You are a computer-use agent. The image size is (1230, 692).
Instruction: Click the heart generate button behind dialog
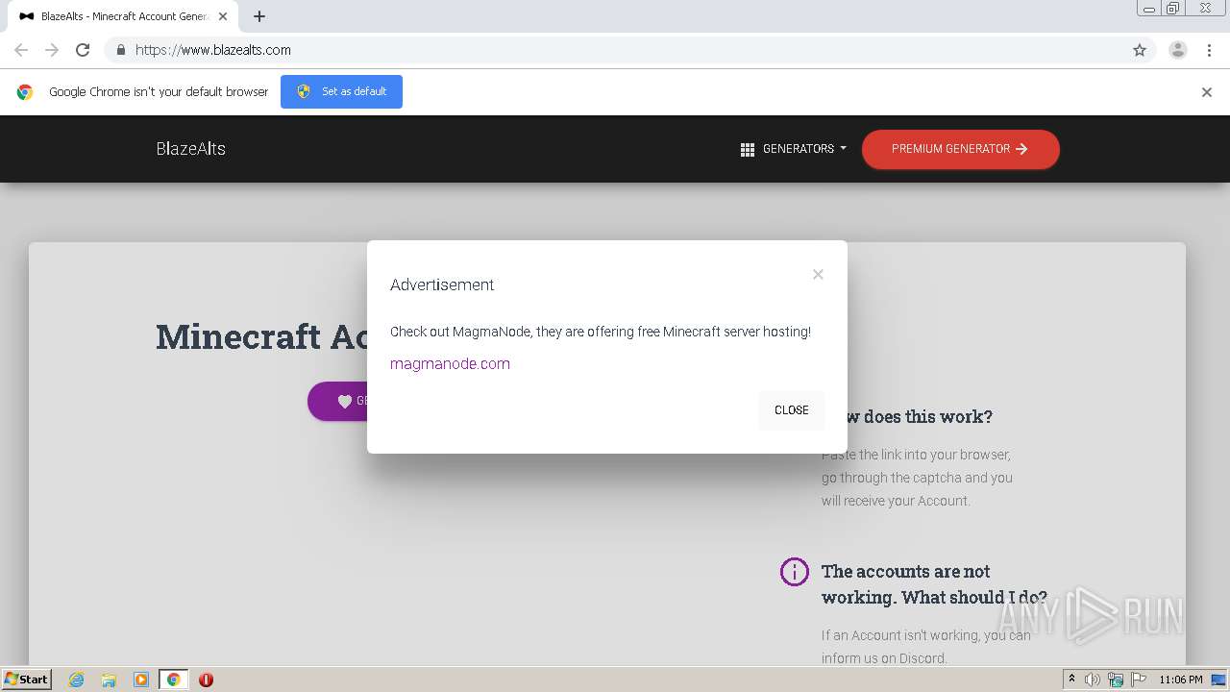pos(338,401)
